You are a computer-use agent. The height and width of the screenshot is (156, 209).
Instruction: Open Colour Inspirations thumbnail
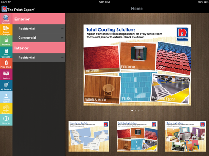tap(185, 136)
